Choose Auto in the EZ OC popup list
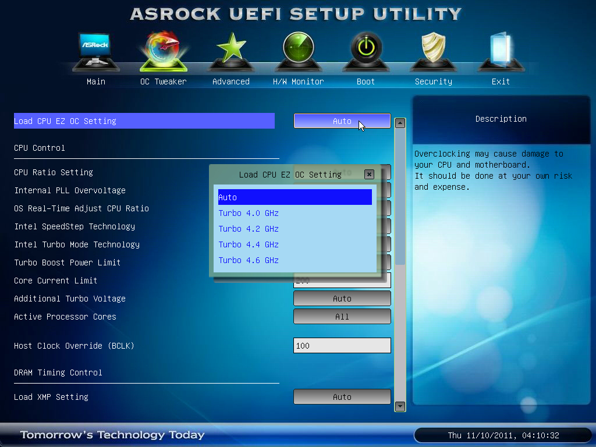This screenshot has width=596, height=447. (295, 197)
